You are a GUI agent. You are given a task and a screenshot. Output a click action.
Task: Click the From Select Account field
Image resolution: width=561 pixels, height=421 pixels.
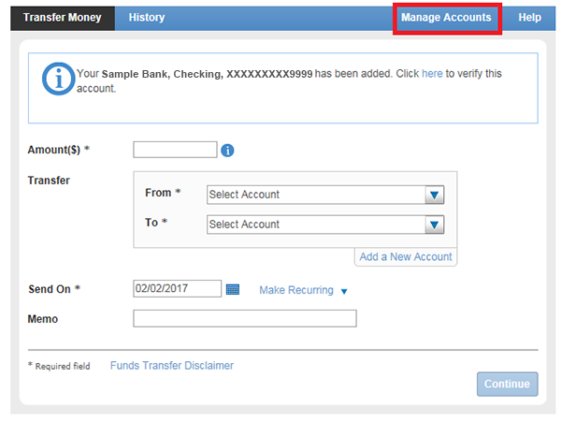click(x=325, y=195)
